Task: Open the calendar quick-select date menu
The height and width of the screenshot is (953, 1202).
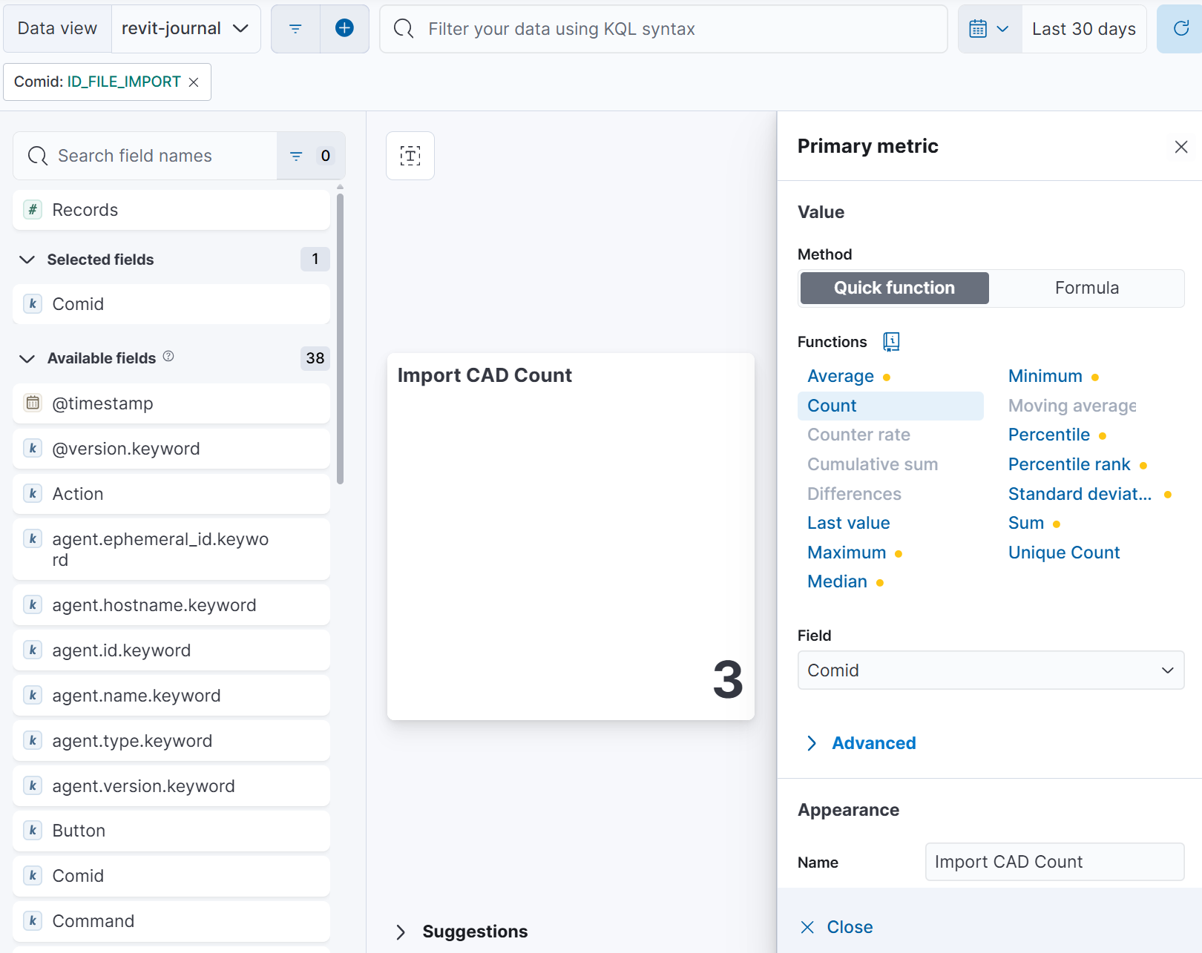Action: [x=990, y=29]
